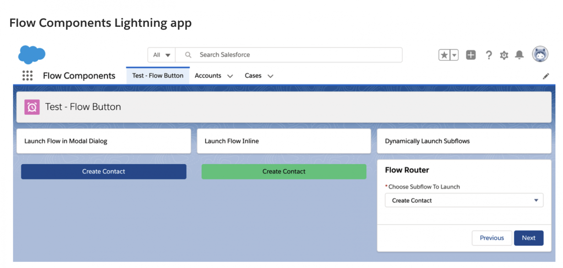The height and width of the screenshot is (268, 563).
Task: Click the blue Create Contact button
Action: [104, 171]
